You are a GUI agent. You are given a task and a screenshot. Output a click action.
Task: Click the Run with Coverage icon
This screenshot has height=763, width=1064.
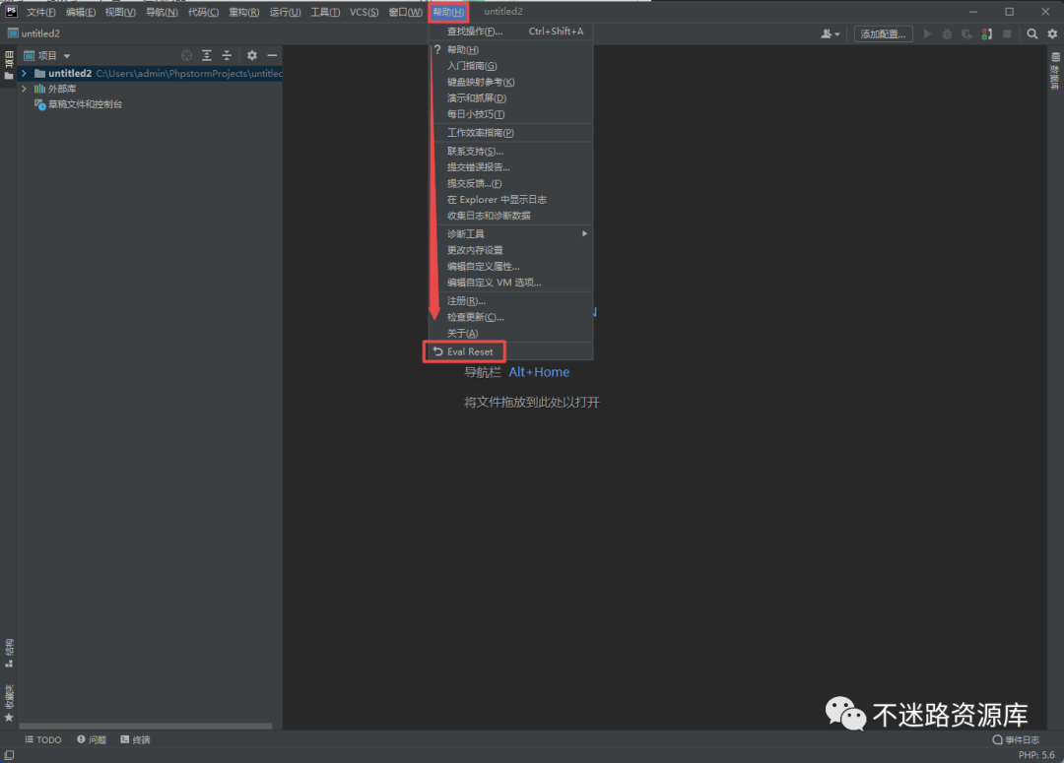pos(967,33)
